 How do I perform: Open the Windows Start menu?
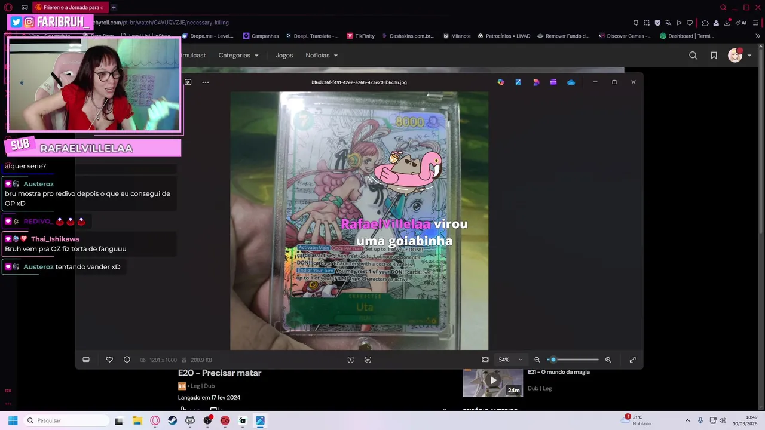13,420
